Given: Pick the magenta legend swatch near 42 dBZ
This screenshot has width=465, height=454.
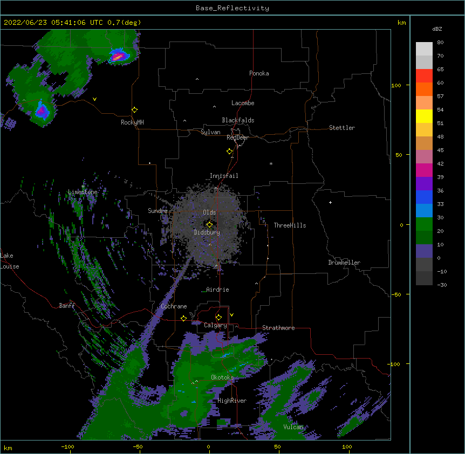Looking at the screenshot, I should [x=424, y=170].
